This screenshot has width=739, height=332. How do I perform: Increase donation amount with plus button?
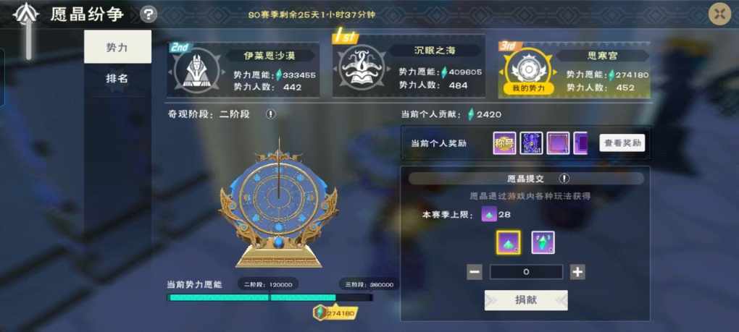pos(577,272)
